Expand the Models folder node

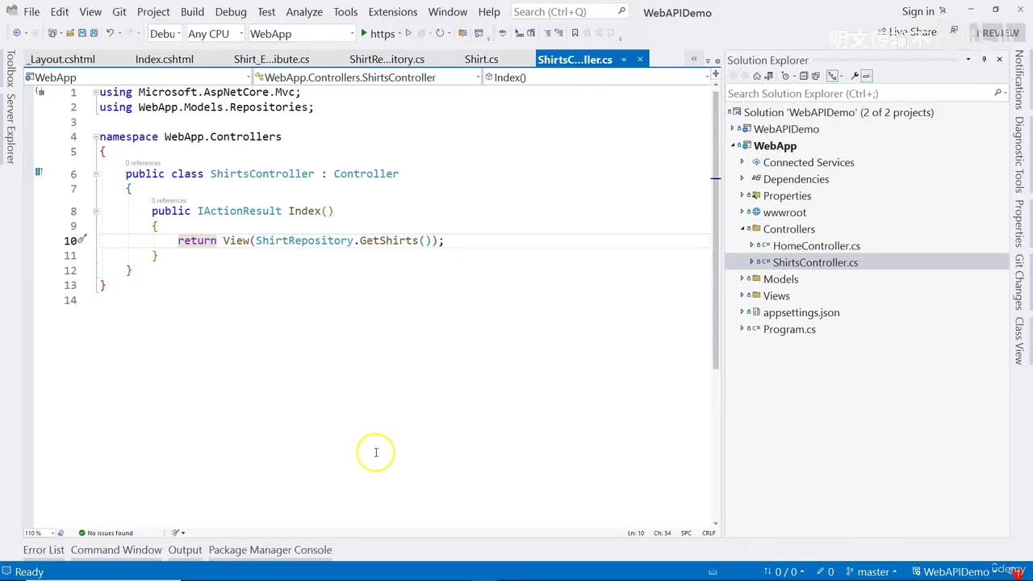point(742,279)
